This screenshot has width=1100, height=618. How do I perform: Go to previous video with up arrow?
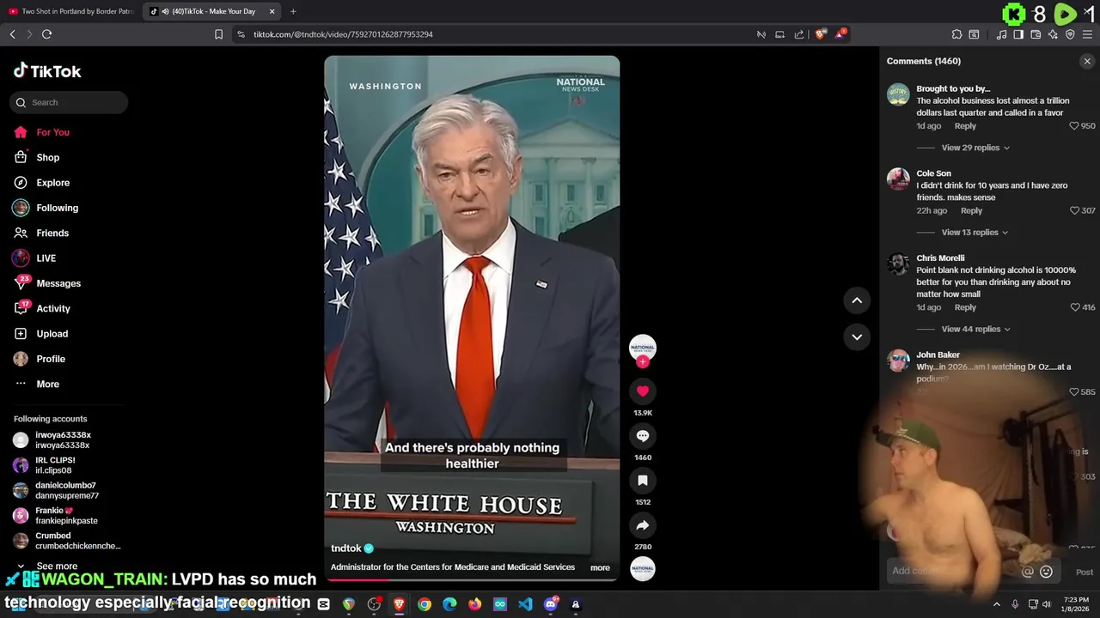(x=857, y=300)
